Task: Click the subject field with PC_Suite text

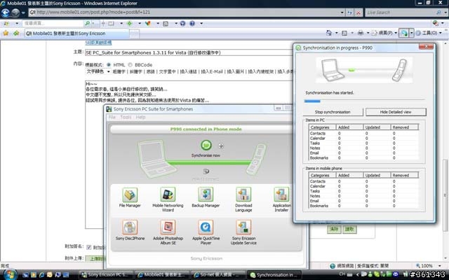Action: tap(189, 52)
